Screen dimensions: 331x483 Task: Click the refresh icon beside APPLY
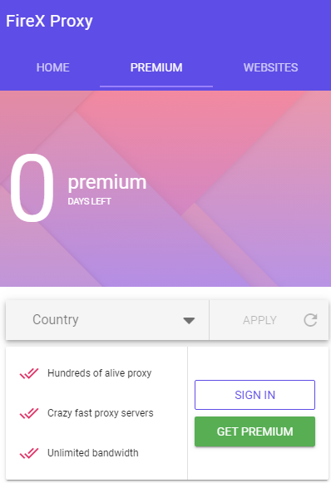(x=310, y=320)
